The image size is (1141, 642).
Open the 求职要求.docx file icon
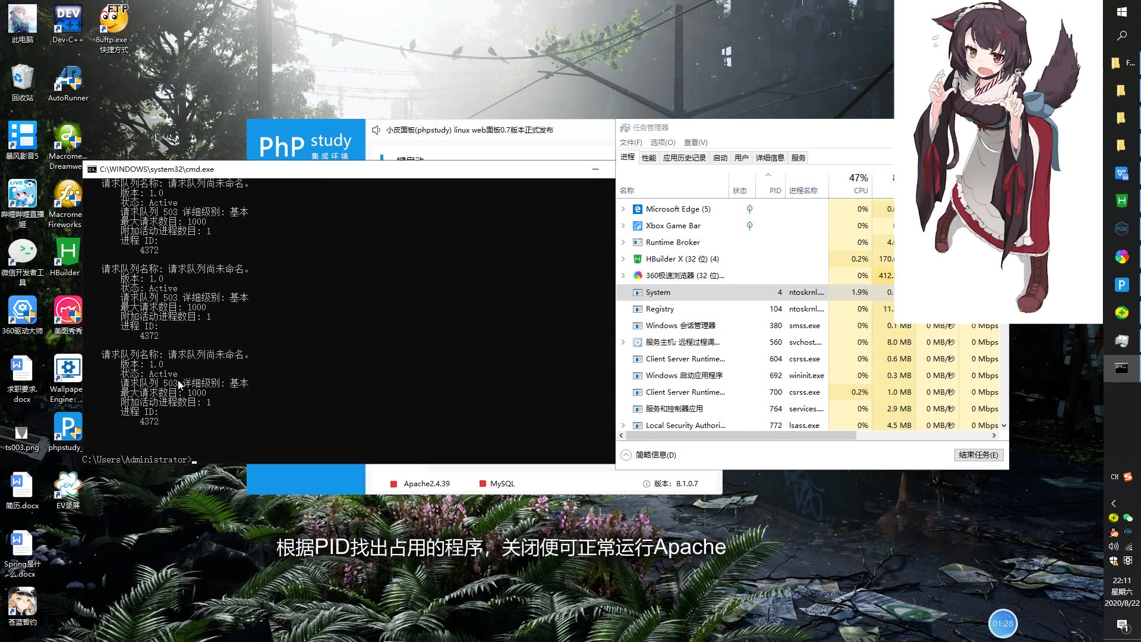click(x=23, y=379)
